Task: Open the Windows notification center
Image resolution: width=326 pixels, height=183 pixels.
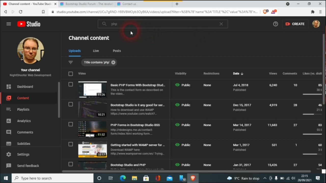Action: [x=318, y=178]
